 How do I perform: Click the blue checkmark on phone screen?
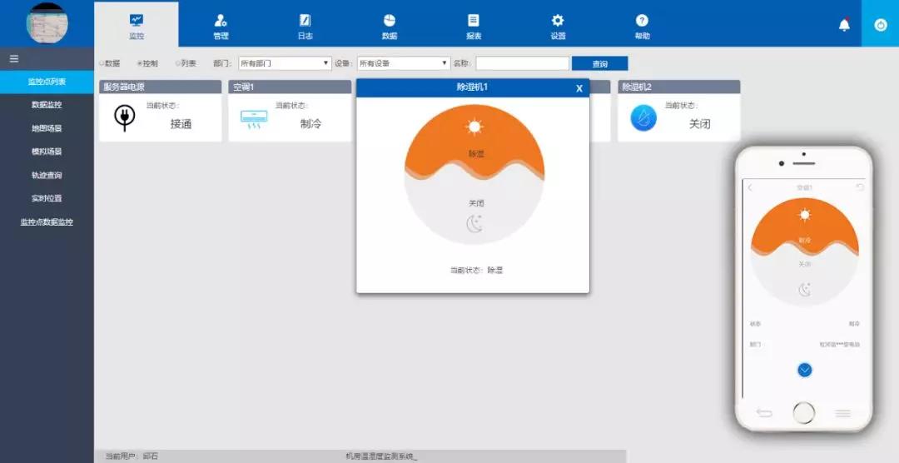804,370
